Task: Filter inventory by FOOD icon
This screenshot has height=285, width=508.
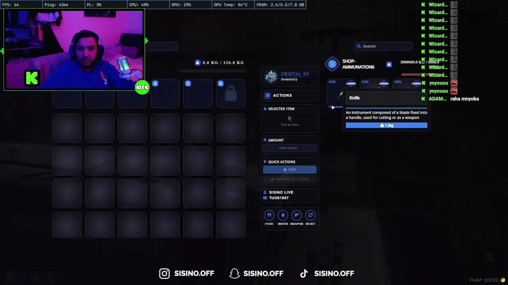Action: pyautogui.click(x=269, y=215)
